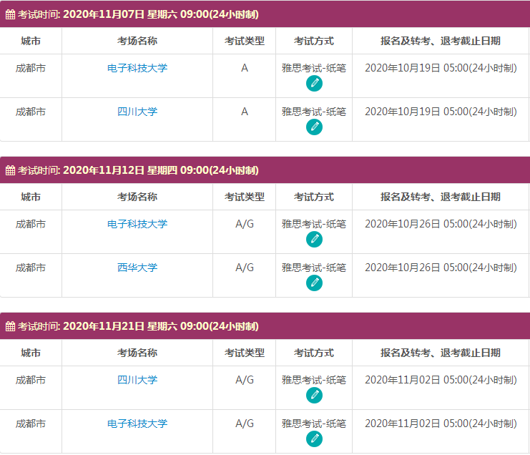Select the pencil icon for 电子科技大学 on November 12

(314, 240)
